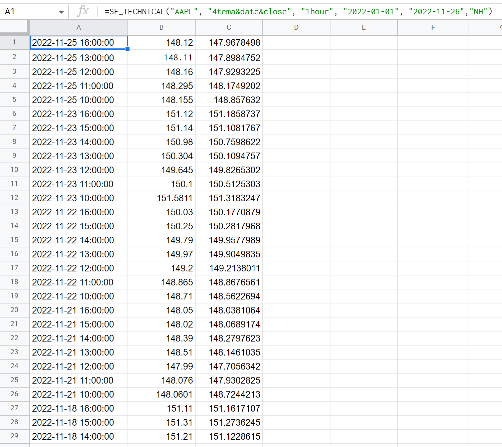This screenshot has height=447, width=502.
Task: Click cell value 148.857632
Action: point(229,100)
